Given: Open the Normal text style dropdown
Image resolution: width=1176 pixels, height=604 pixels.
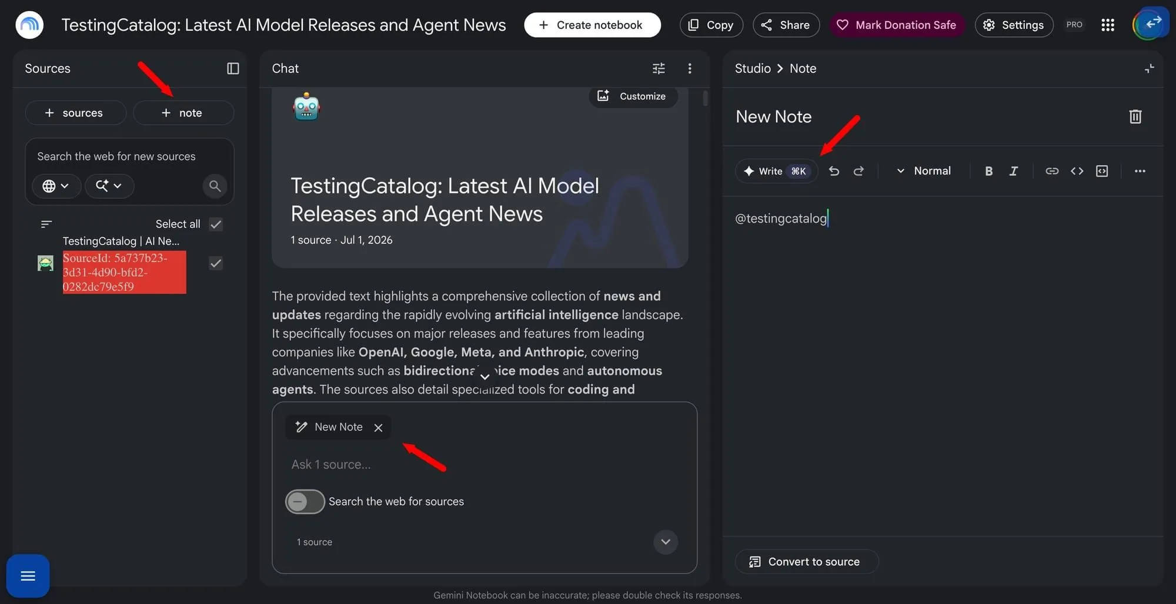Looking at the screenshot, I should click(x=923, y=171).
